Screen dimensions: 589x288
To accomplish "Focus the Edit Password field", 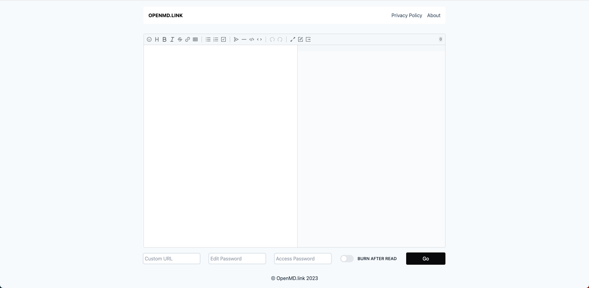I will pyautogui.click(x=237, y=259).
